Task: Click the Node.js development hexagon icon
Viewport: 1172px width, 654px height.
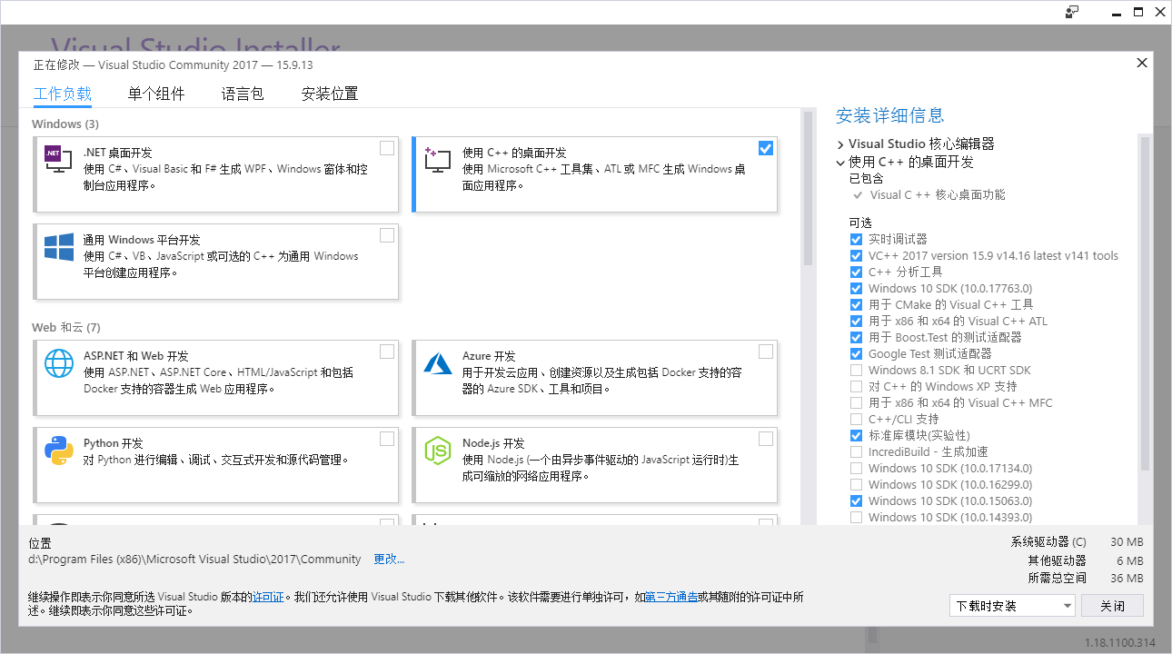Action: click(x=437, y=451)
